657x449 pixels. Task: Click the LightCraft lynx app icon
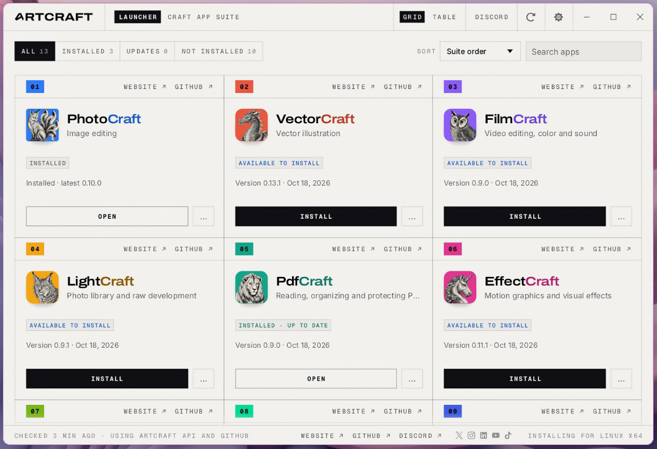(43, 287)
